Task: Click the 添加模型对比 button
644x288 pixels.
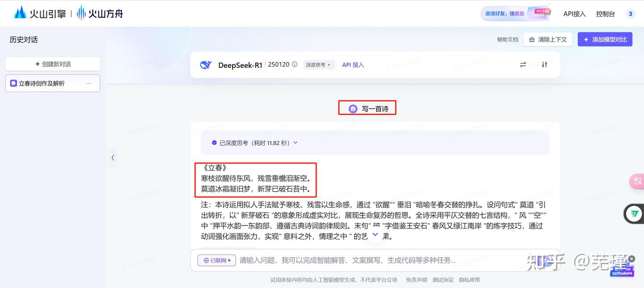Action: 605,39
